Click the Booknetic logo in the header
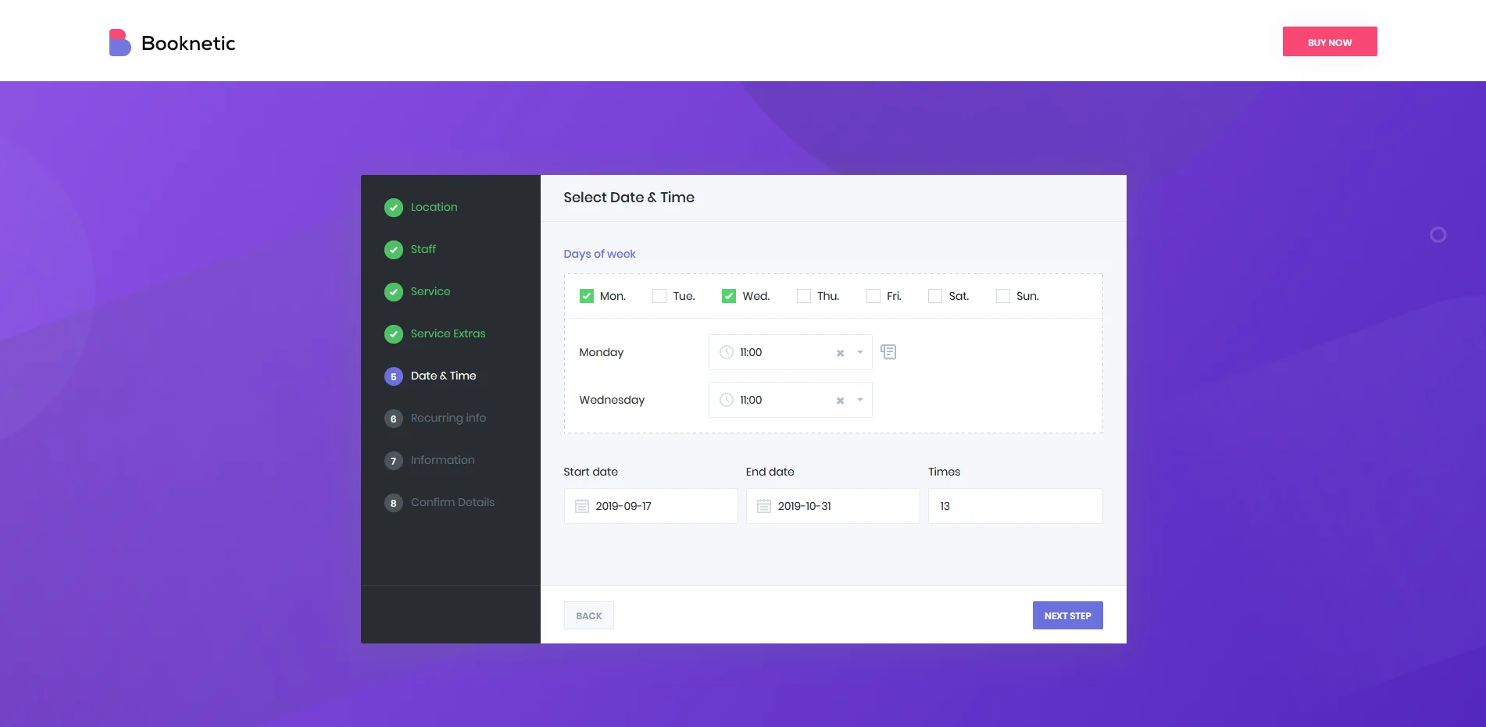1486x727 pixels. click(172, 42)
